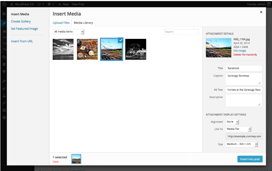Click the Search media input field

[181, 32]
